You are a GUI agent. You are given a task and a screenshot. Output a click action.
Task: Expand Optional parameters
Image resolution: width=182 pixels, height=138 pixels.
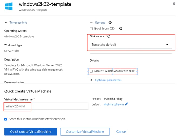coord(108,80)
